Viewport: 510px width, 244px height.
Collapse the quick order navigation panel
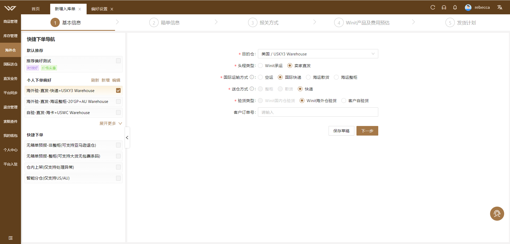pyautogui.click(x=127, y=137)
